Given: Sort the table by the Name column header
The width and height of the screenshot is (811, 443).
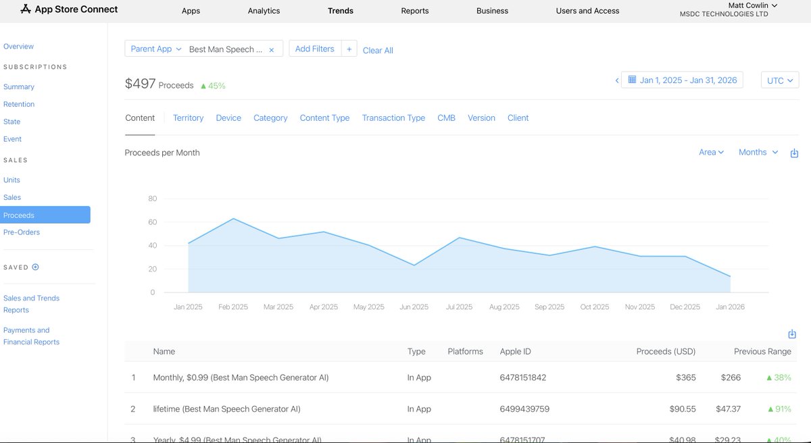Looking at the screenshot, I should click(164, 351).
